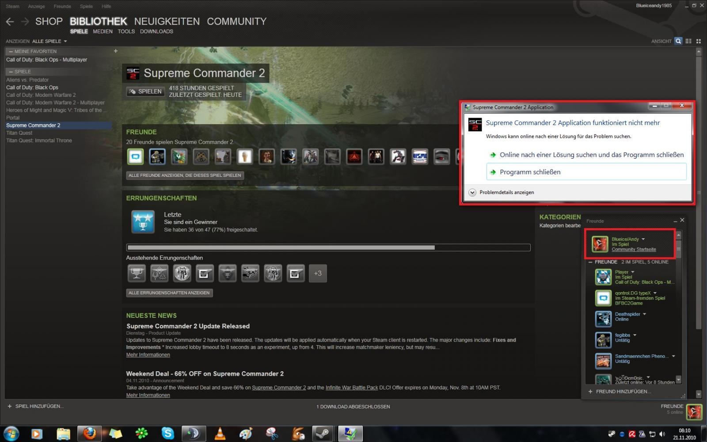This screenshot has width=707, height=442.
Task: Switch to grid view icon
Action: coord(699,41)
